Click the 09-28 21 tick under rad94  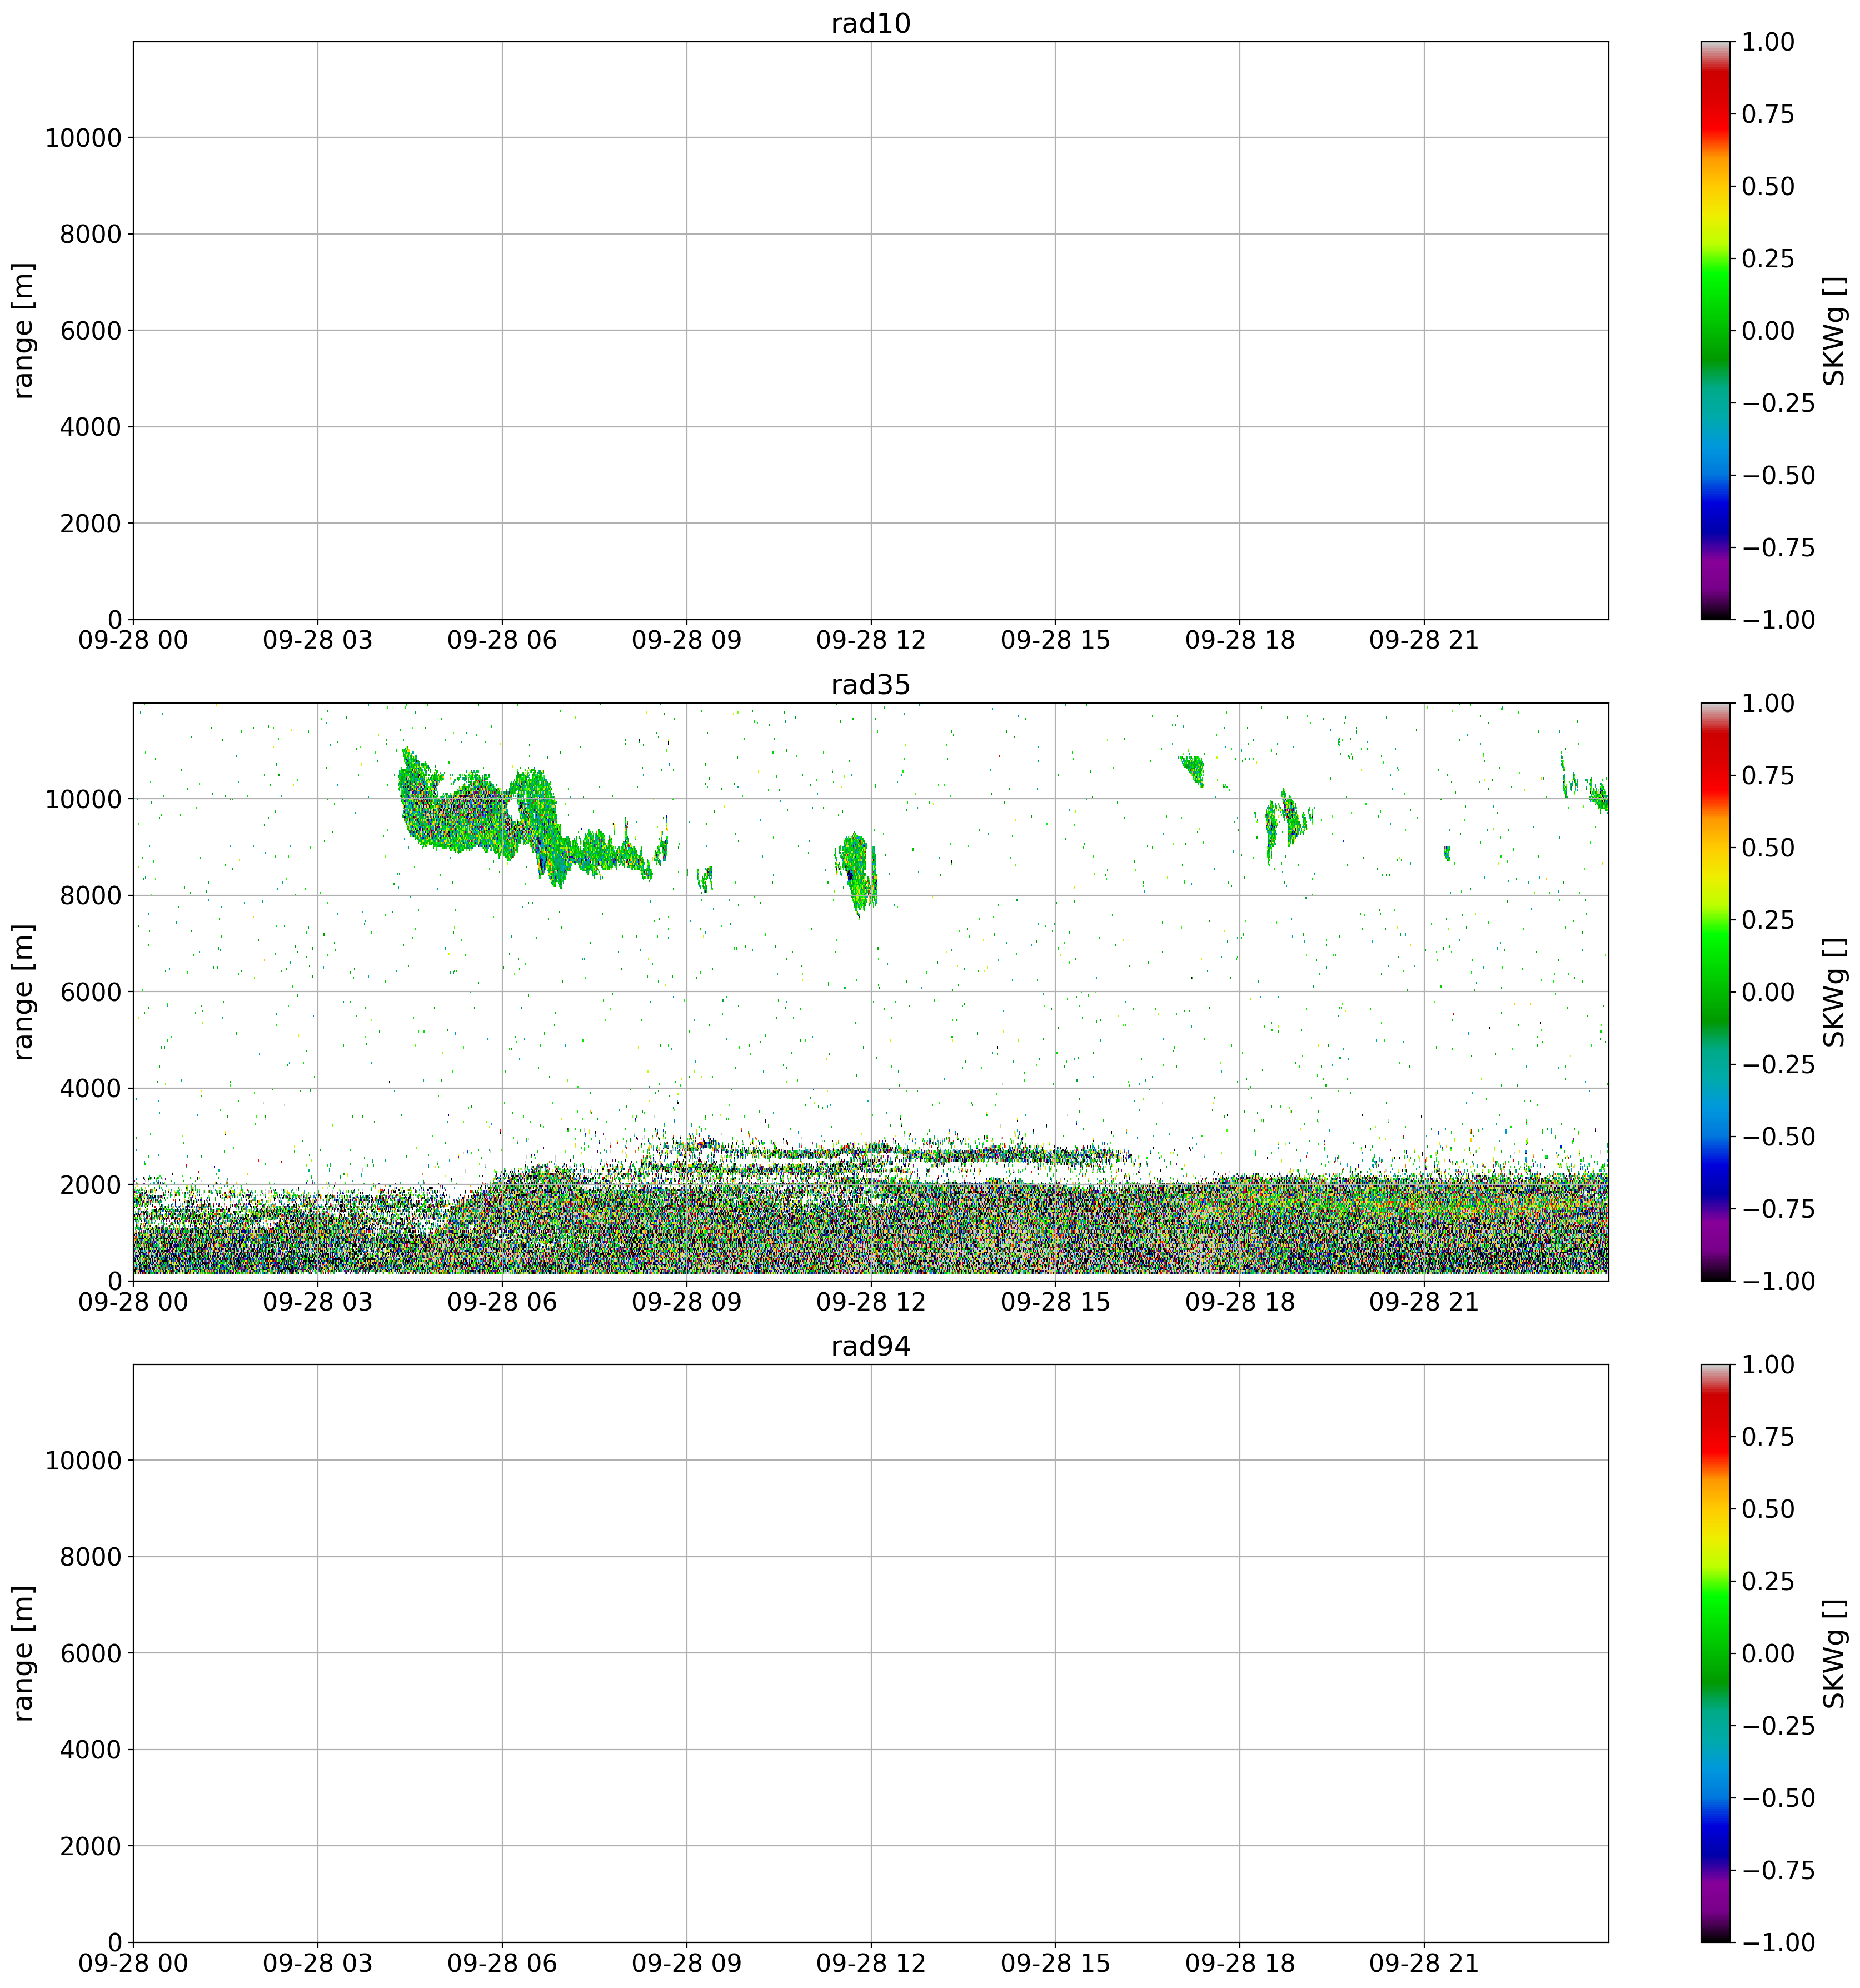click(1423, 1963)
